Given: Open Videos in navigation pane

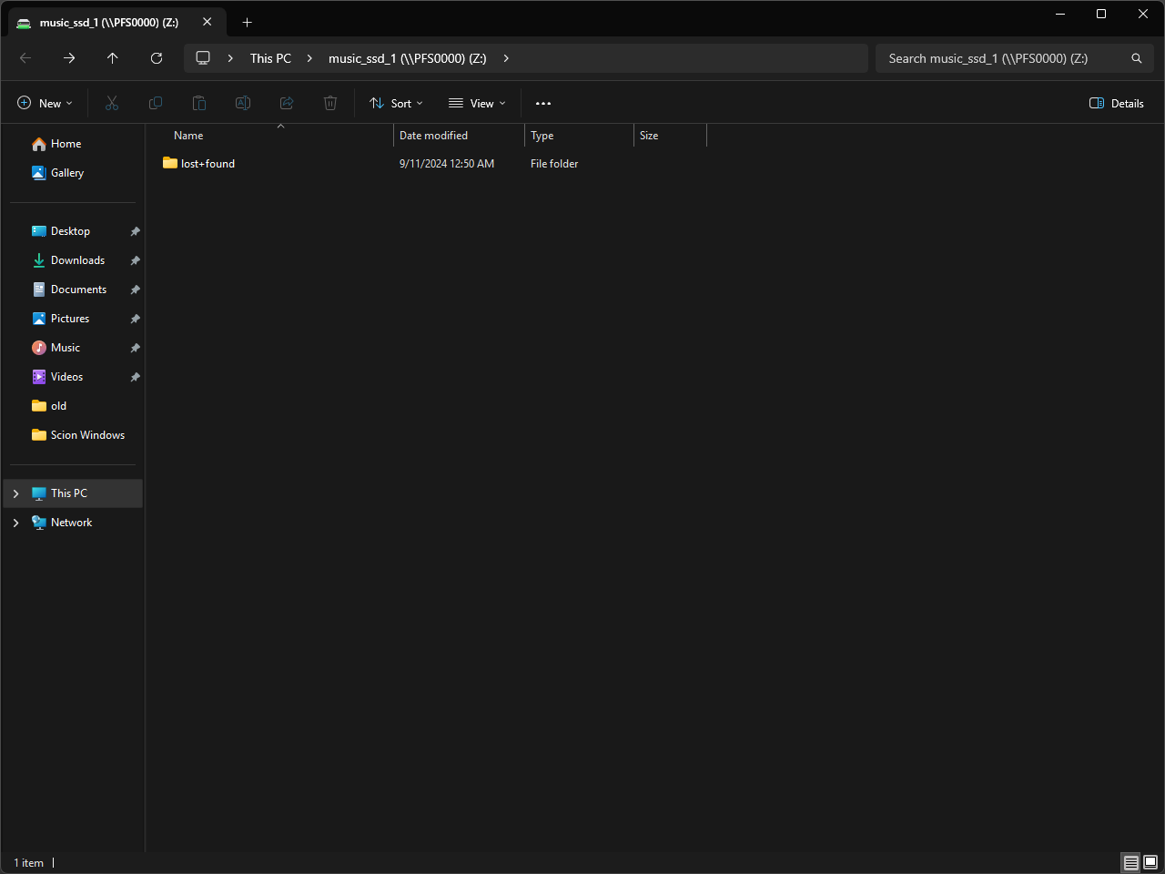Looking at the screenshot, I should [66, 377].
